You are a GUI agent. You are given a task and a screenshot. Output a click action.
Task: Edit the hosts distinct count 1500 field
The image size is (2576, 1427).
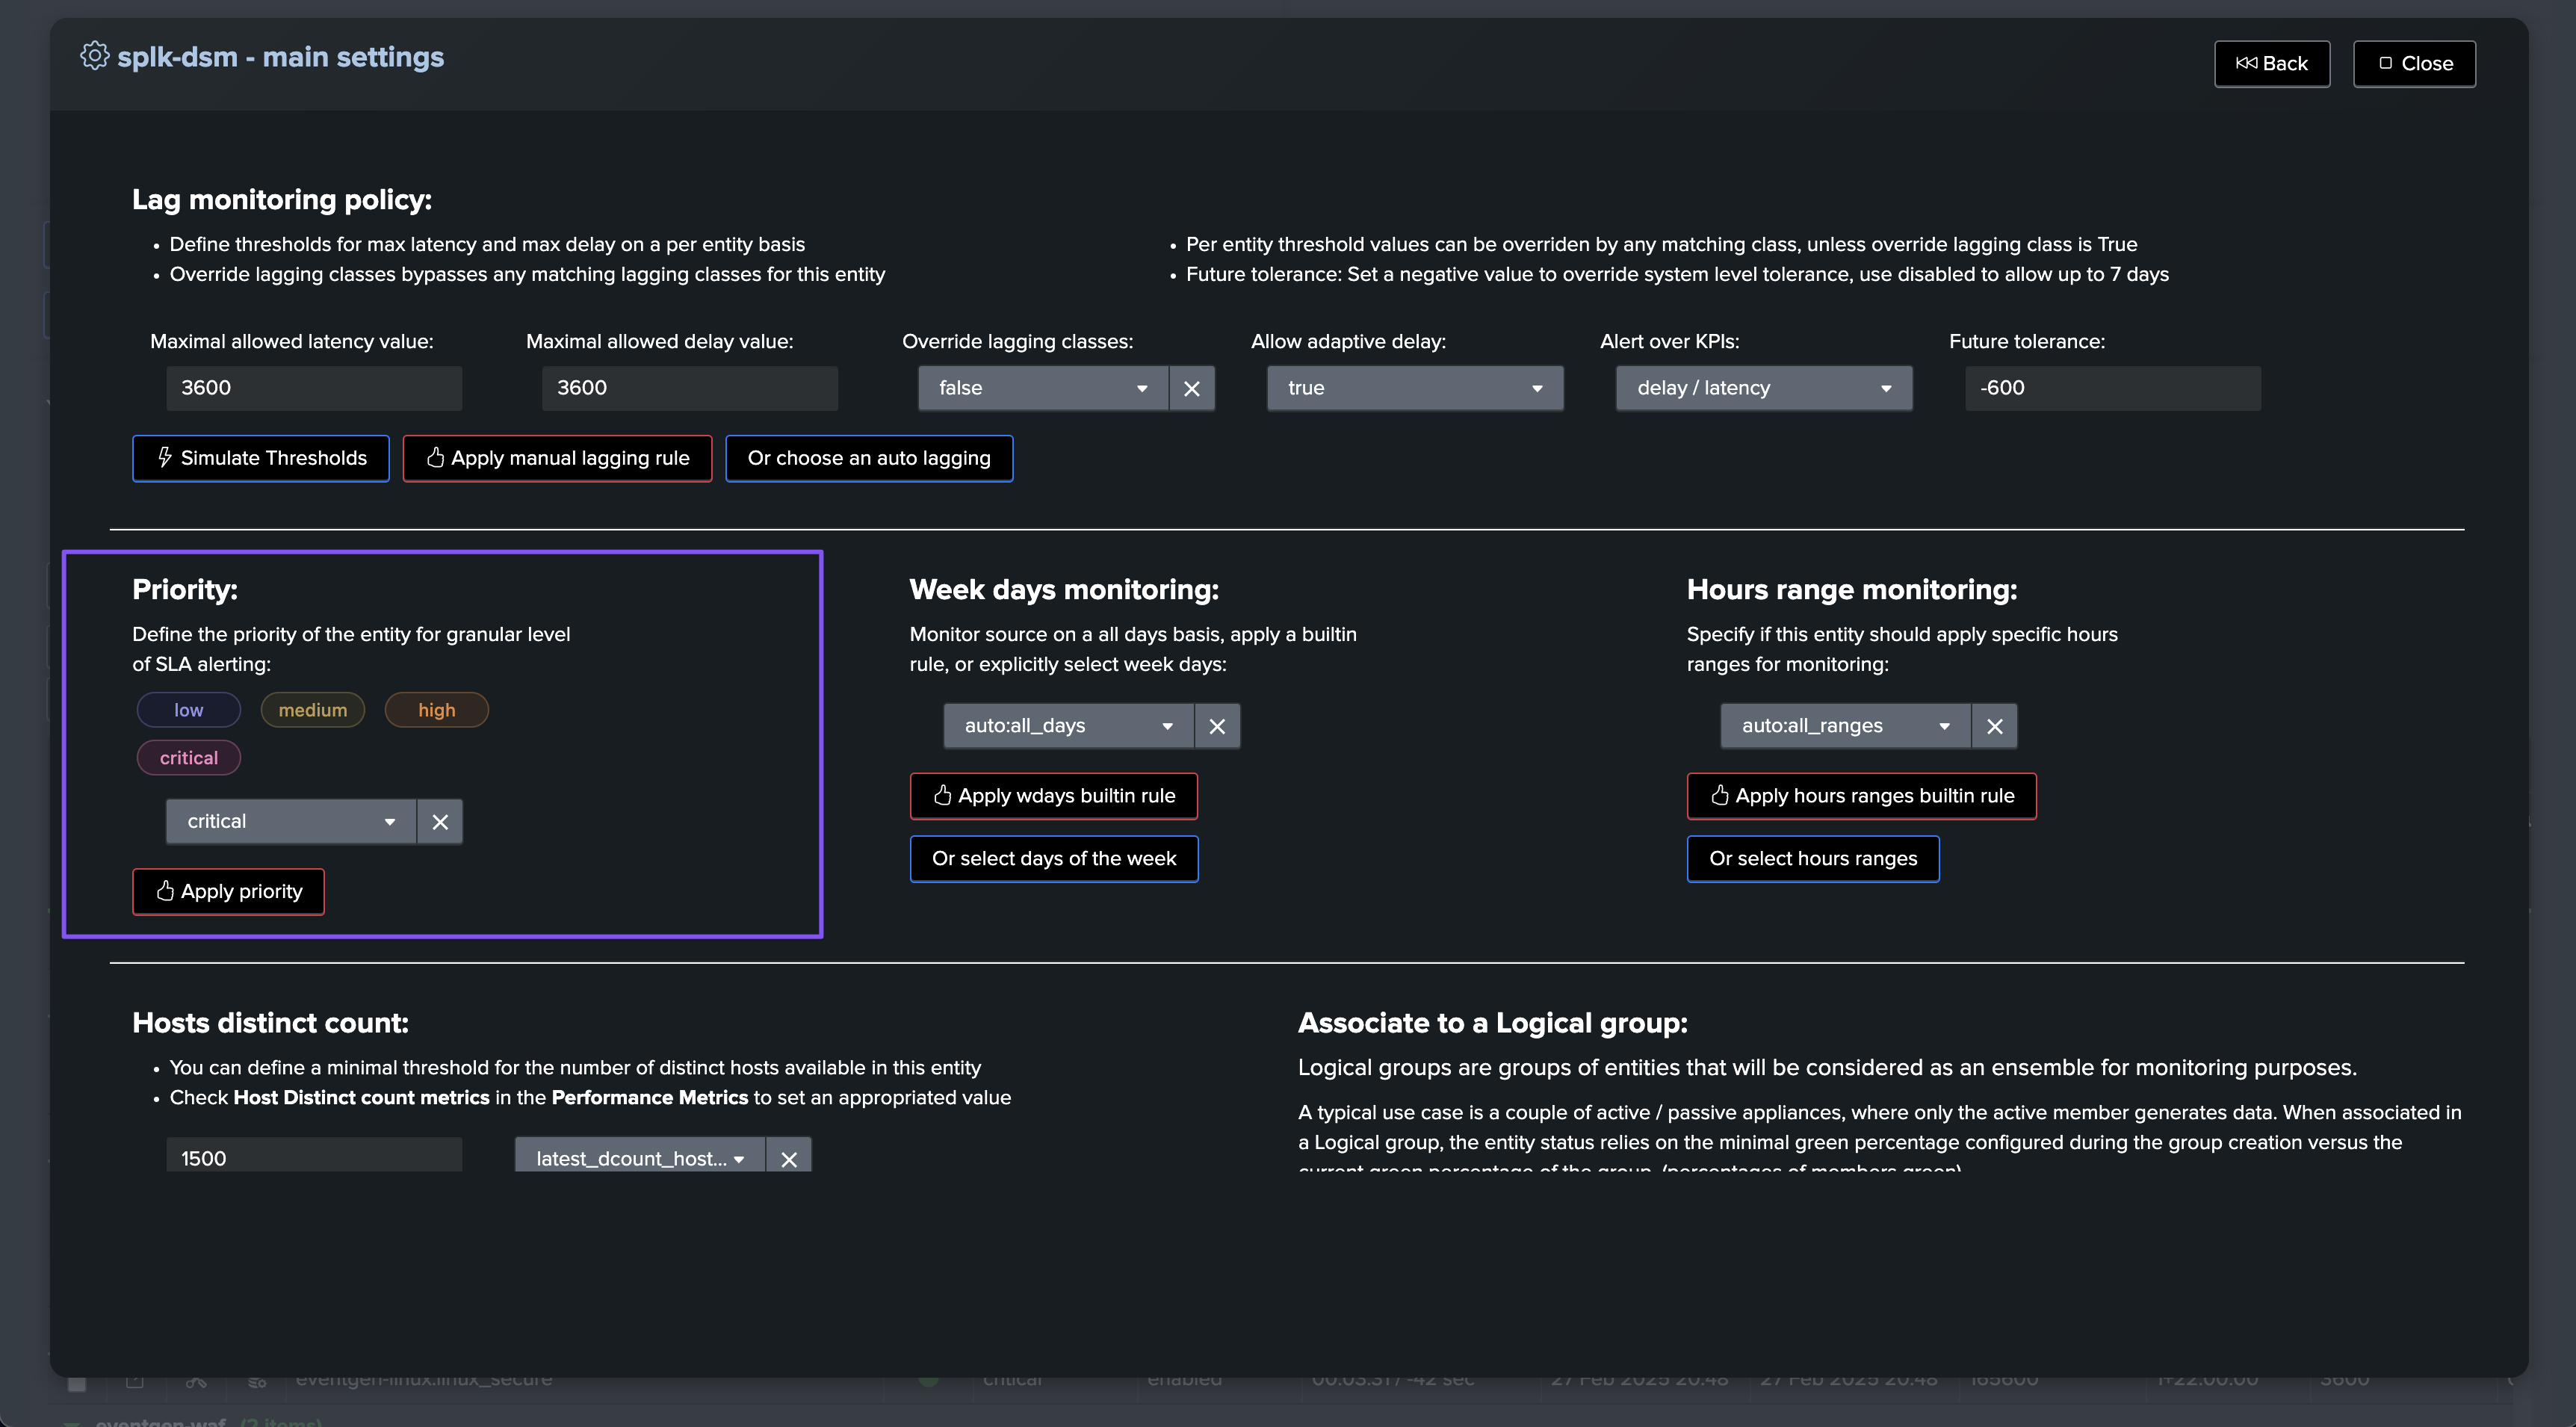click(314, 1156)
